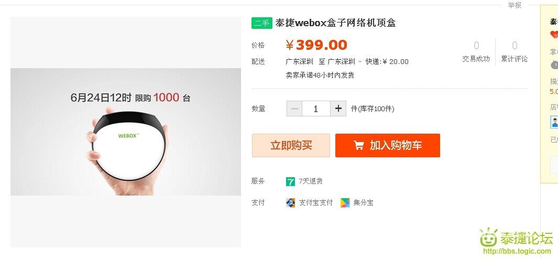Click the quantity input field

click(x=316, y=109)
